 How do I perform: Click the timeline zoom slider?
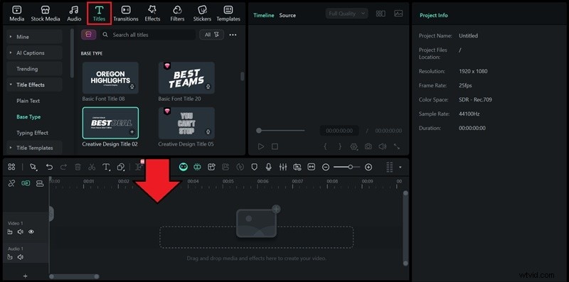[x=347, y=167]
